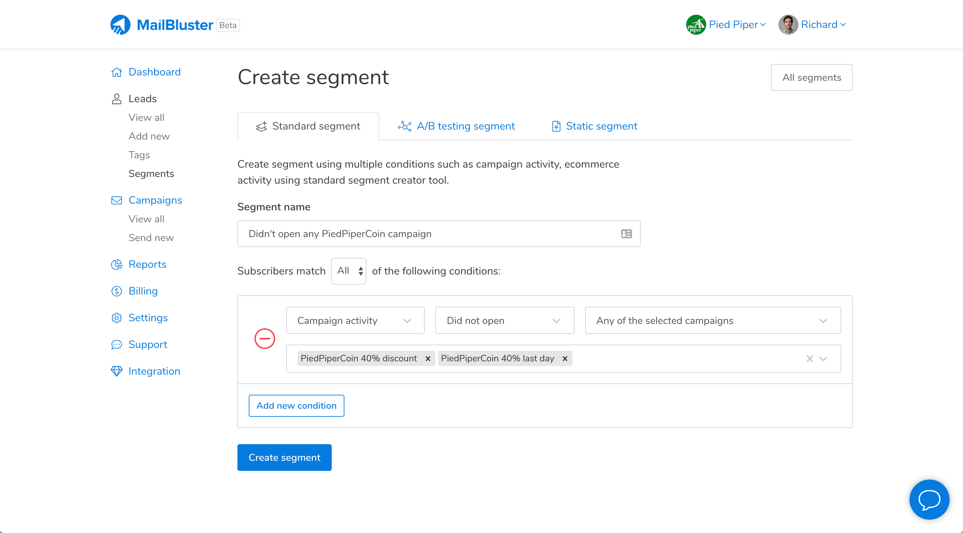This screenshot has width=963, height=533.
Task: Click the red remove condition icon
Action: pyautogui.click(x=265, y=339)
